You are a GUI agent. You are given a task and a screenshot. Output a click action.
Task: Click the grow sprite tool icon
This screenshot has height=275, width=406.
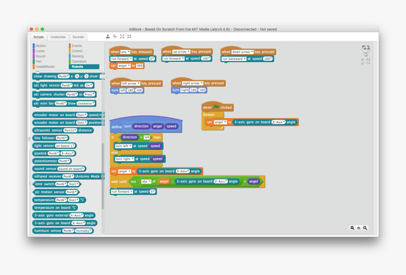[122, 36]
